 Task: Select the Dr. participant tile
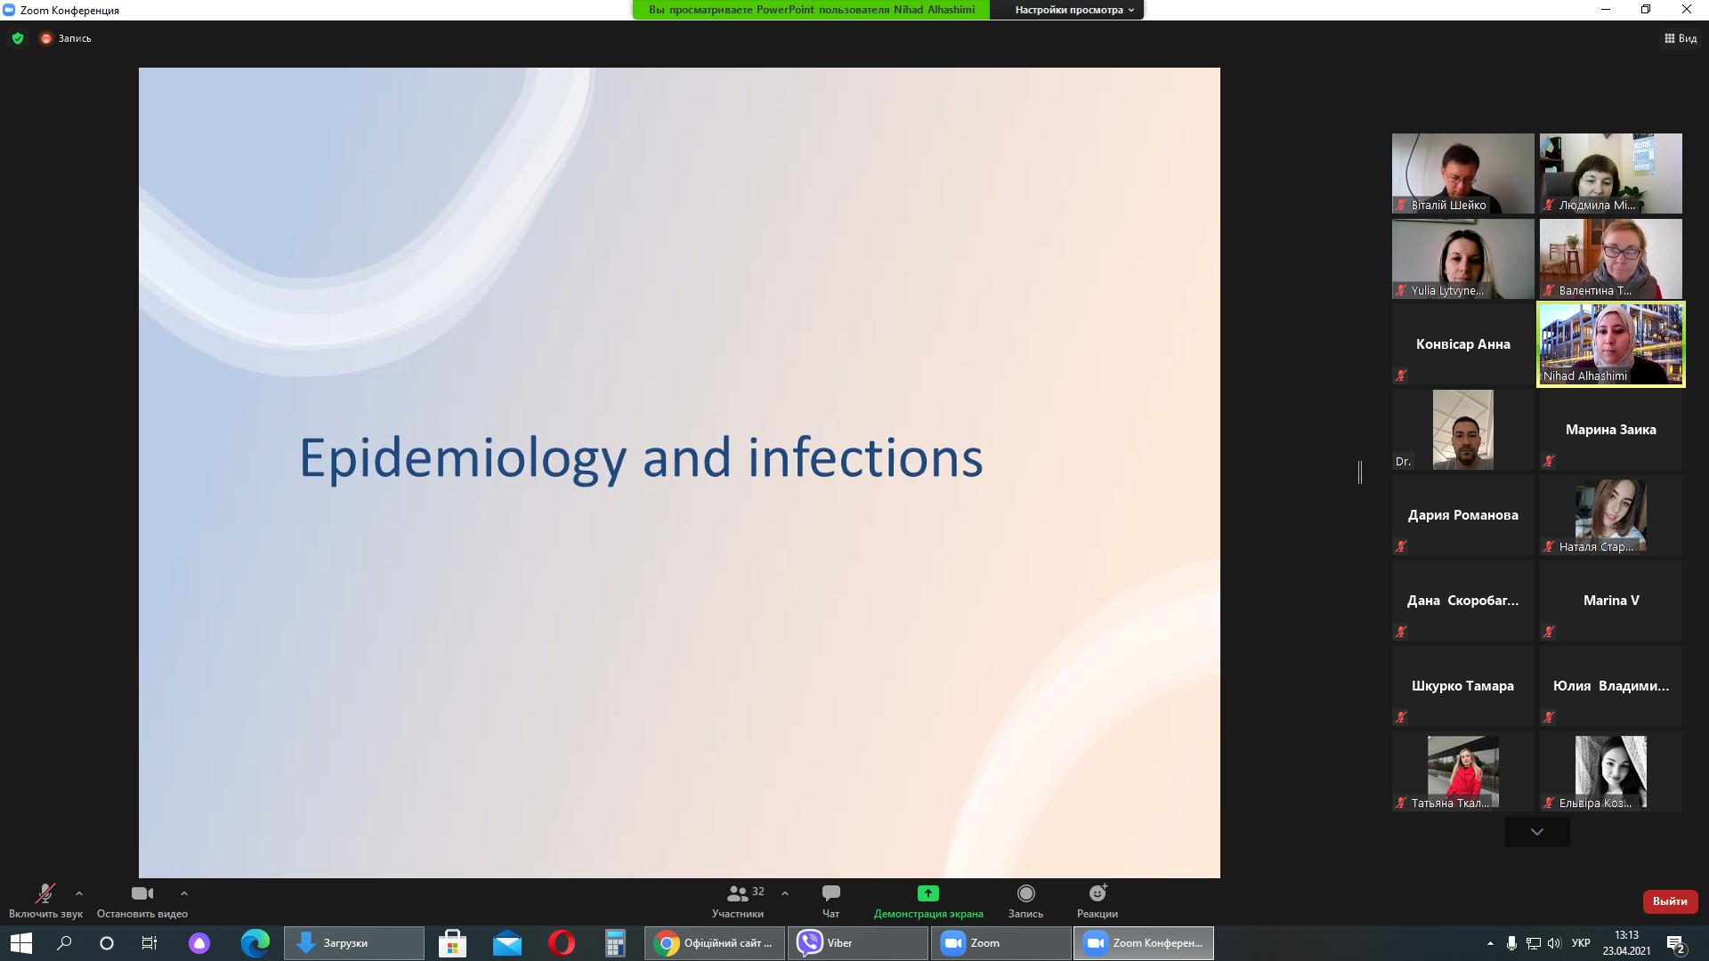[1463, 430]
